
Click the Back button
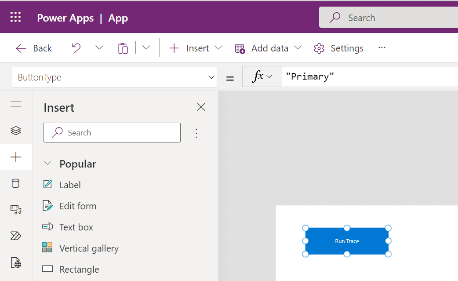[x=33, y=48]
